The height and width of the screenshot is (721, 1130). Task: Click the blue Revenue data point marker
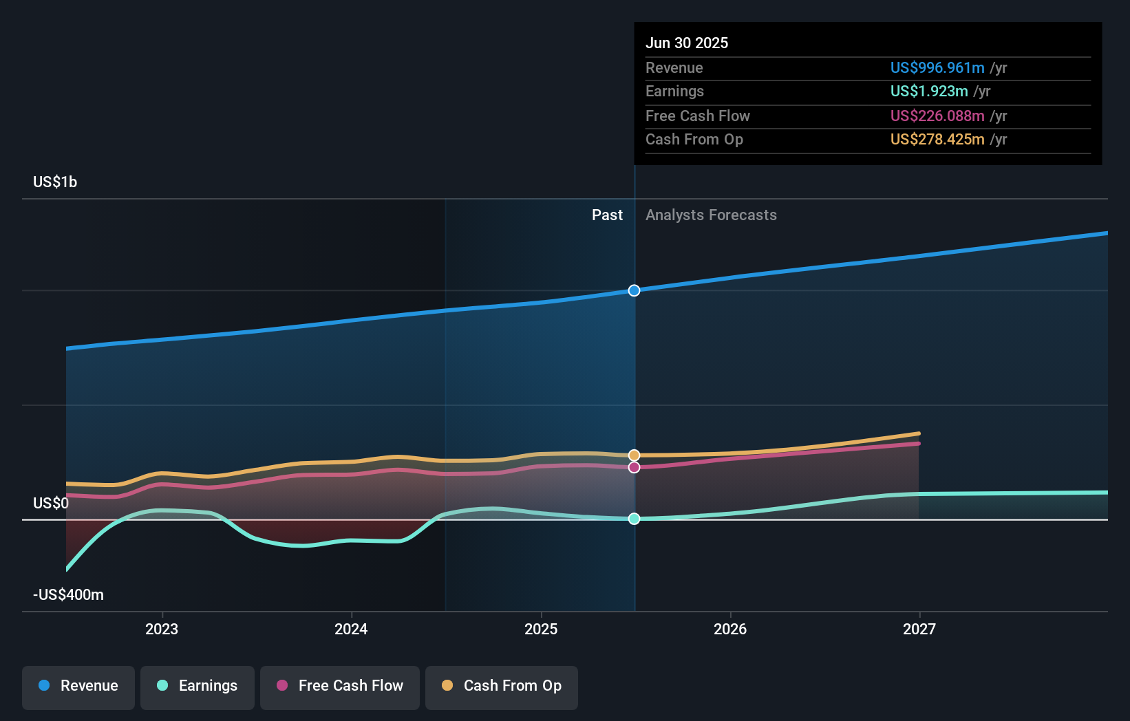(635, 290)
